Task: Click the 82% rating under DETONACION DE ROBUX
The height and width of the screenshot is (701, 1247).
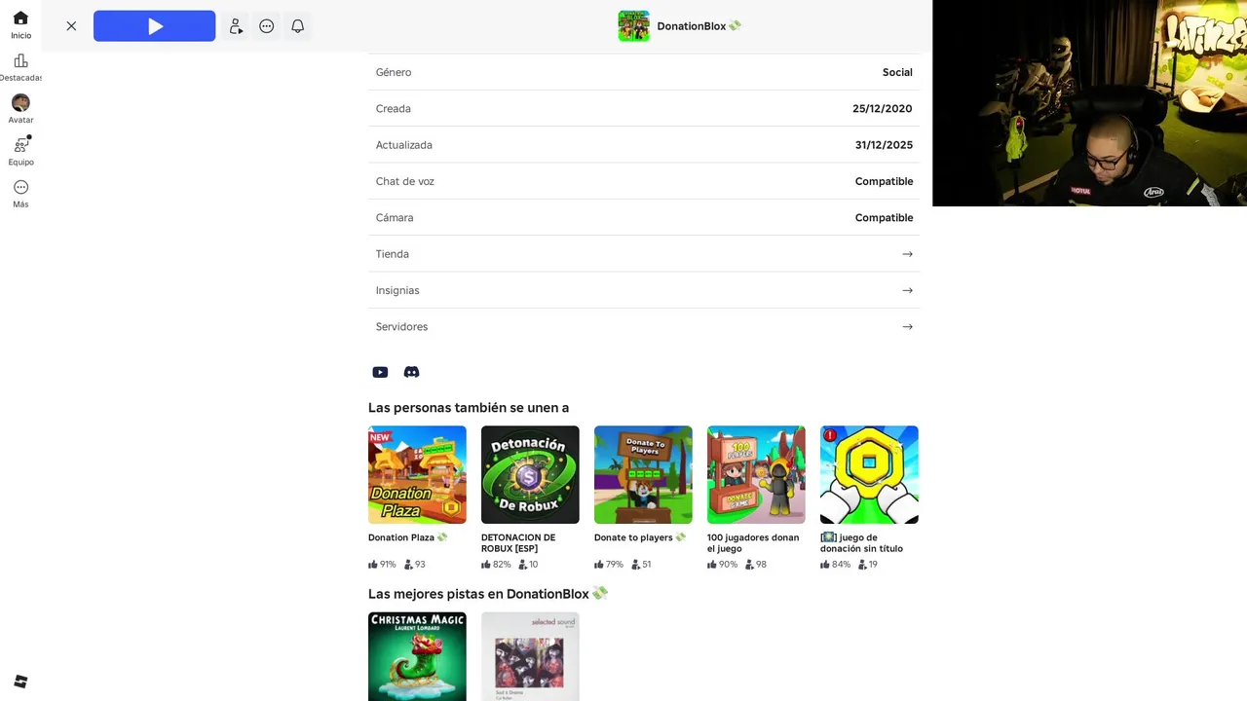Action: 496,565
